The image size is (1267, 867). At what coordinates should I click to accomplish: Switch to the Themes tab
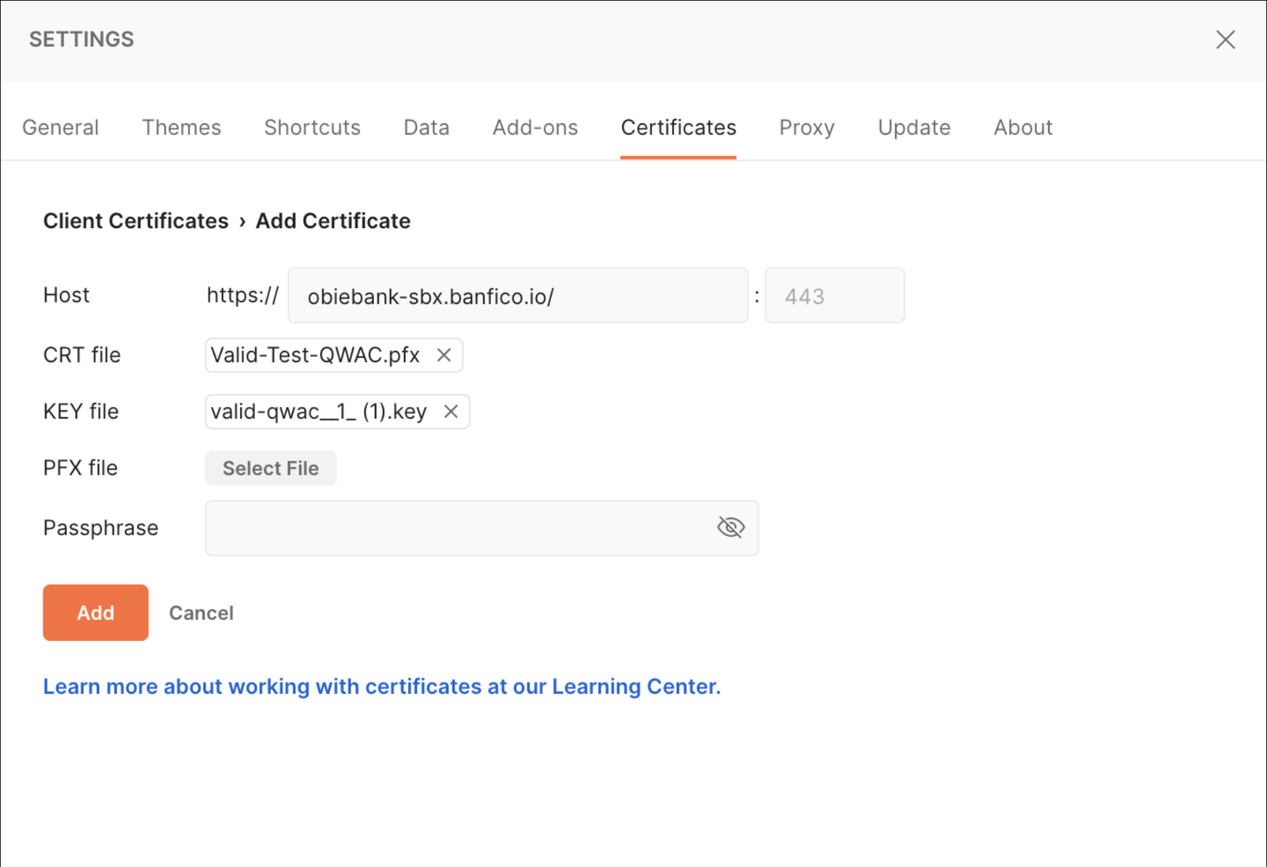(181, 128)
